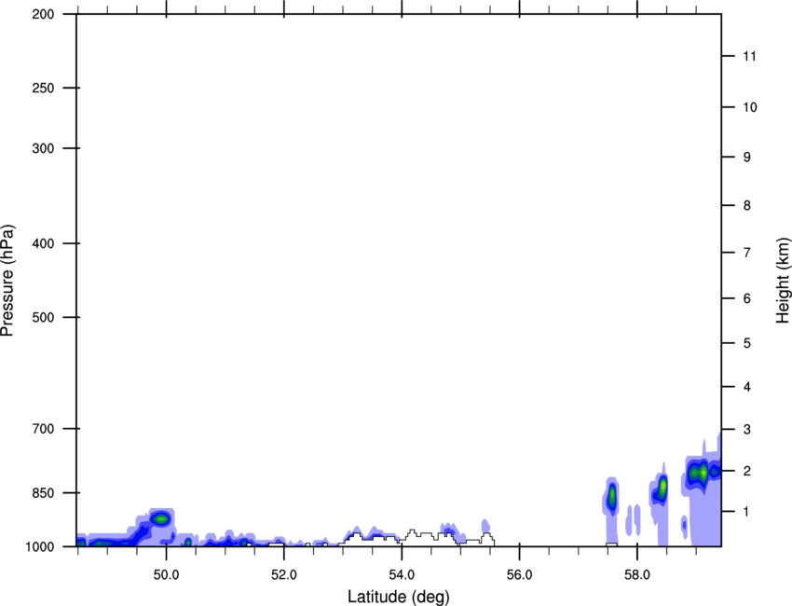Click the 250 pressure tick label
The width and height of the screenshot is (792, 606).
[x=43, y=88]
